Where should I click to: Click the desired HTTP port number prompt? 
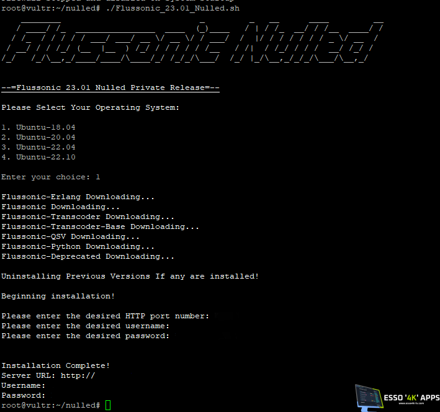105,316
